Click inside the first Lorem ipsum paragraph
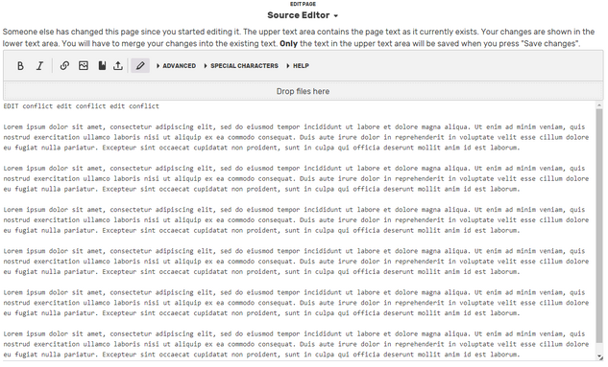Screen dimensions: 608x367 click(x=296, y=137)
